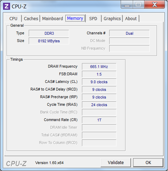This screenshot has width=168, height=171.
Task: Click the OK button
Action: click(148, 163)
